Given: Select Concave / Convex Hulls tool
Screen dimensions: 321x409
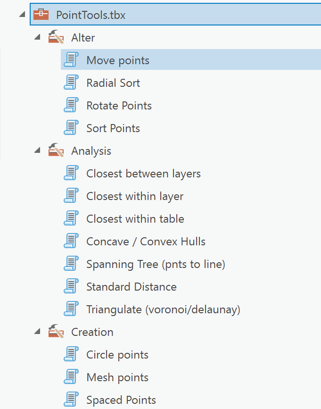Looking at the screenshot, I should point(146,242).
